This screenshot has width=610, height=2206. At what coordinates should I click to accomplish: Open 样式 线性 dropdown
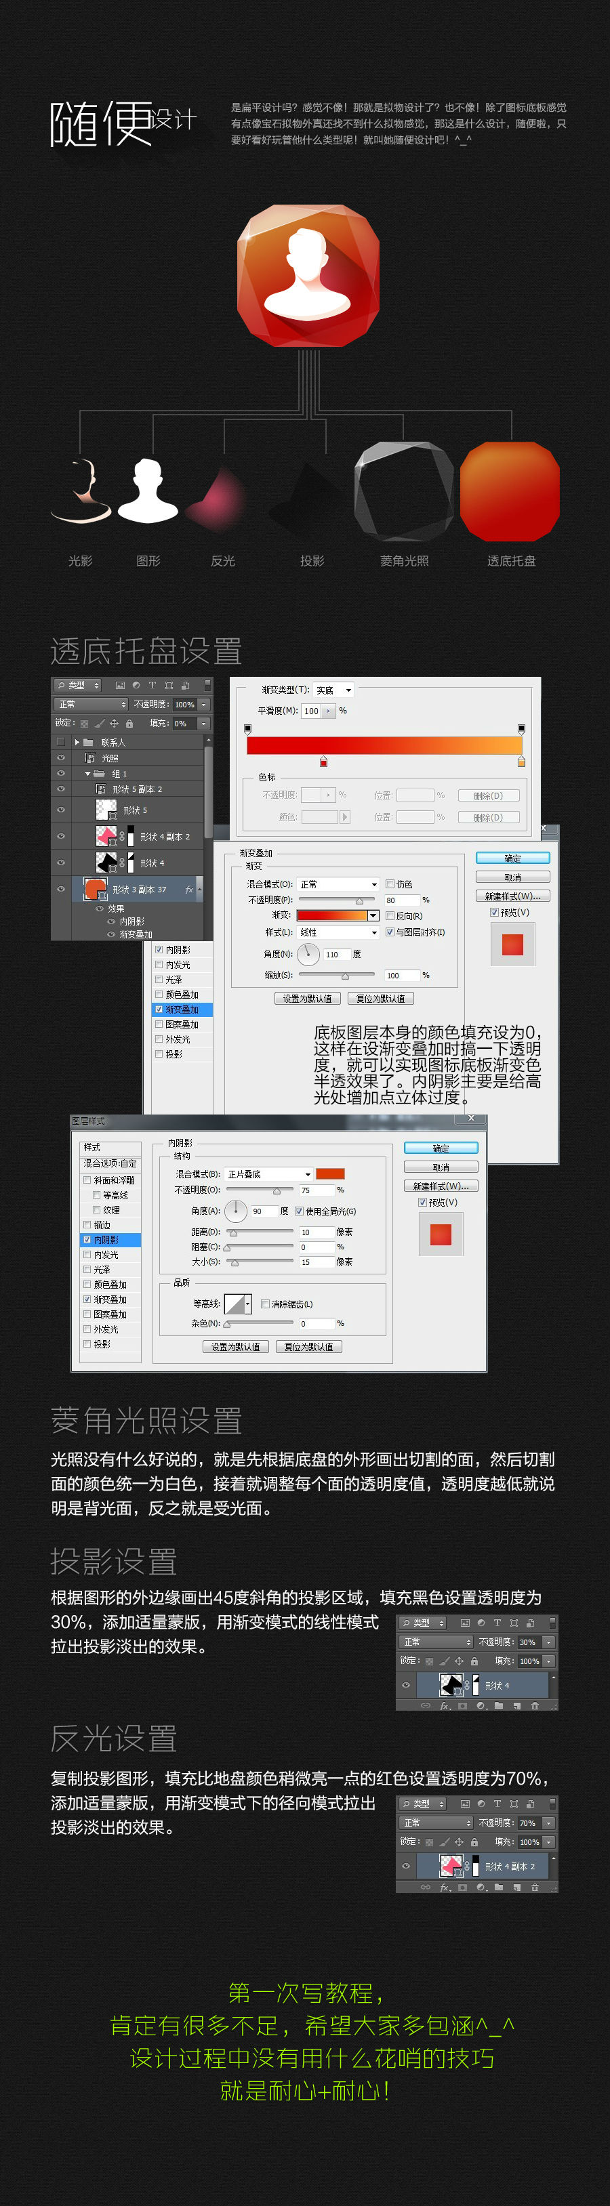[338, 932]
